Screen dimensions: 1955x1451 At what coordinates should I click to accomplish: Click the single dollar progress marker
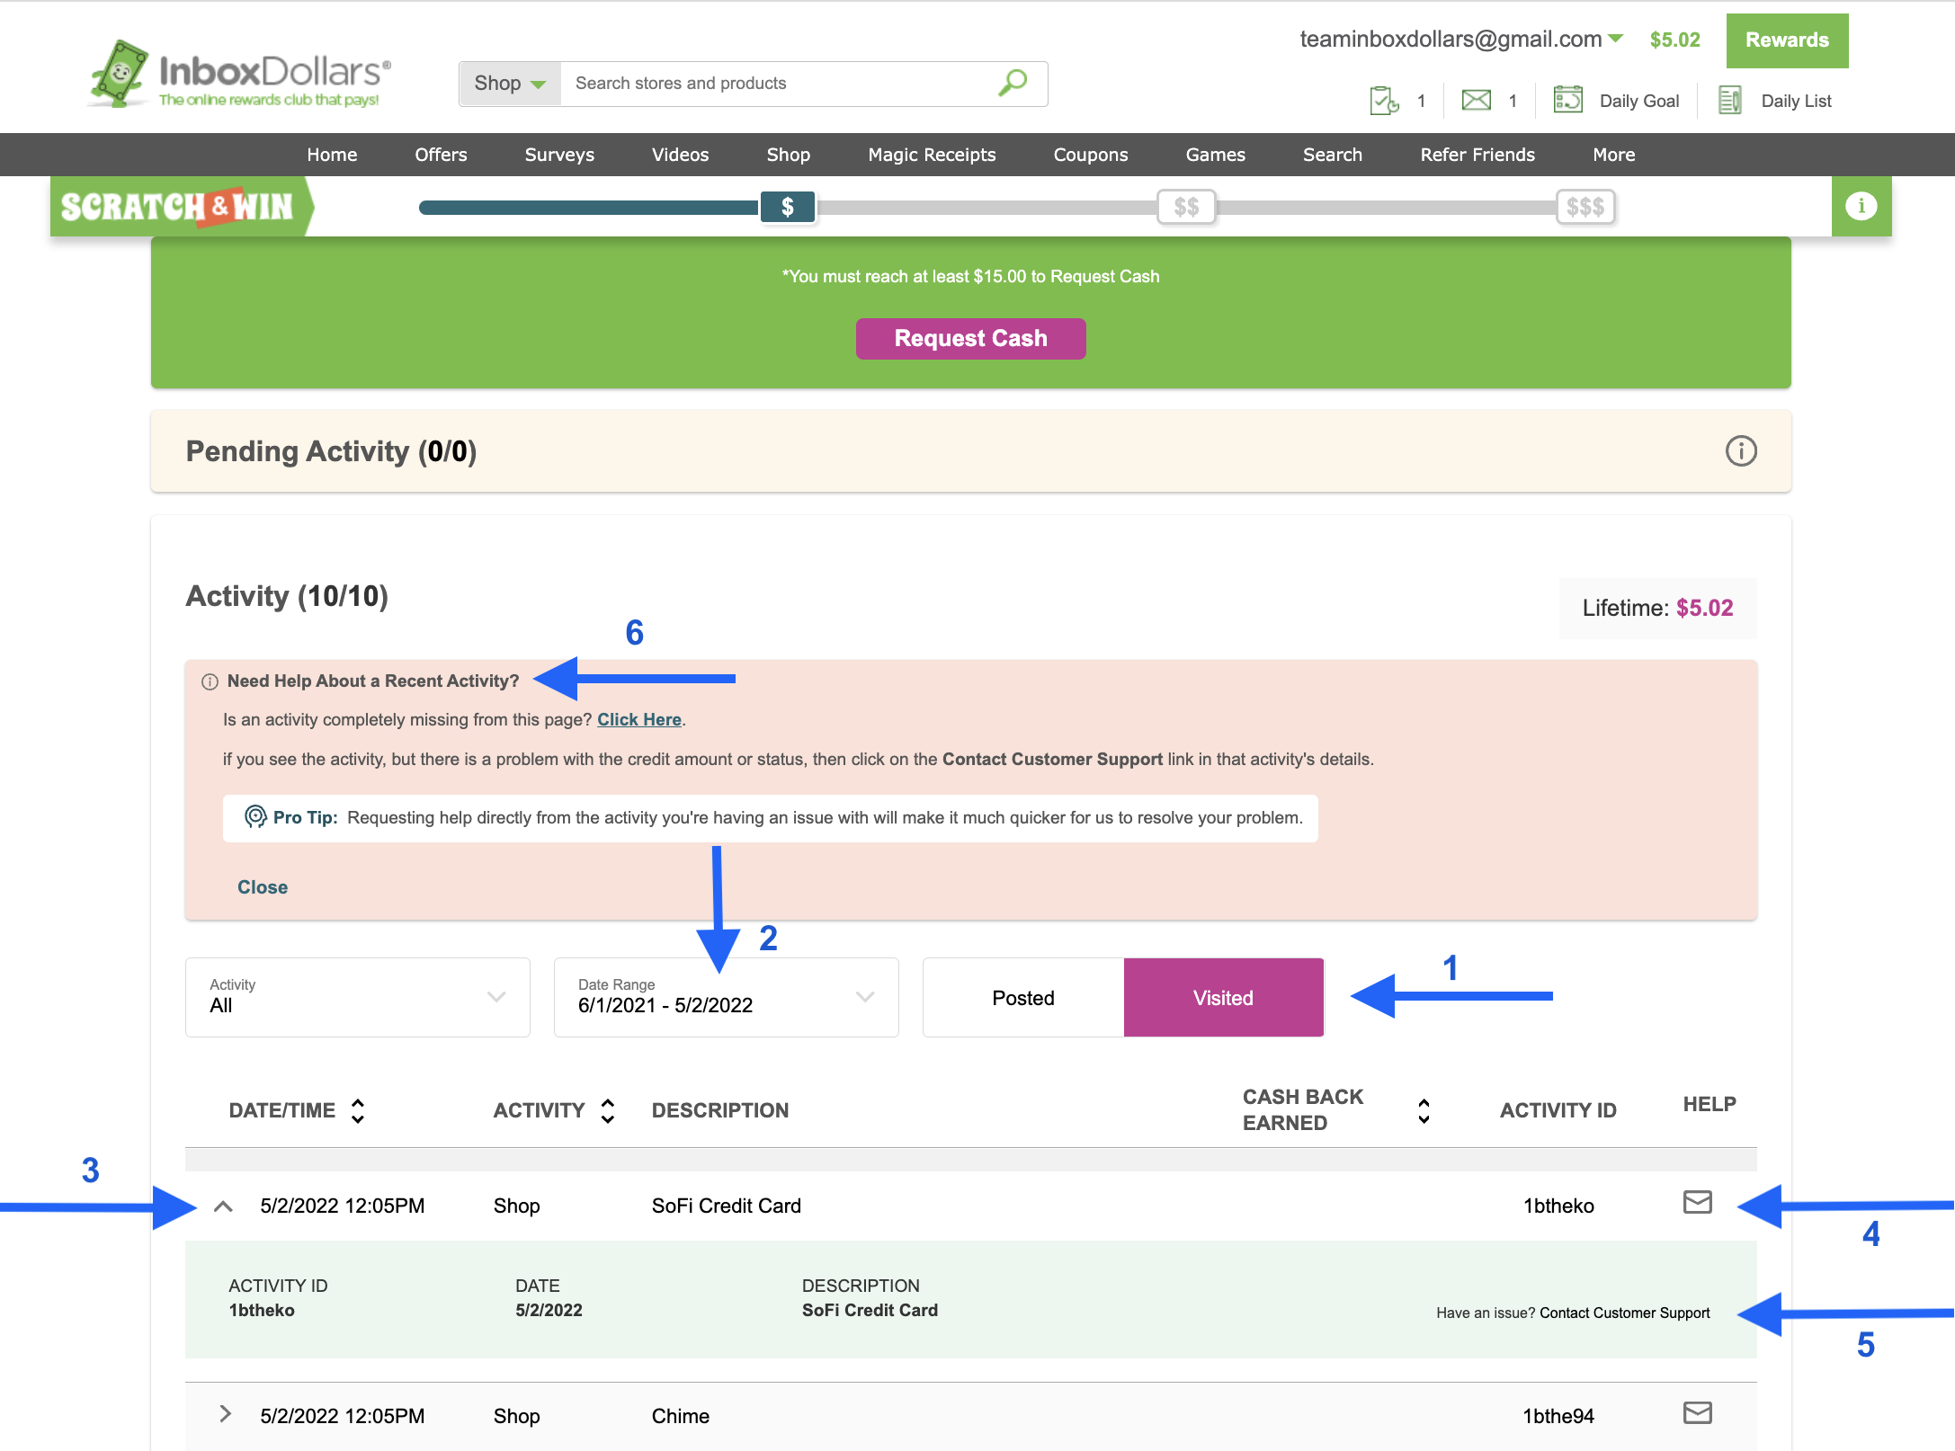coord(788,207)
